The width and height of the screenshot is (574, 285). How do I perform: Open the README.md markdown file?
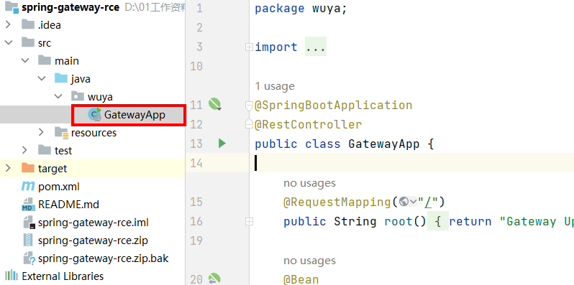pos(60,205)
